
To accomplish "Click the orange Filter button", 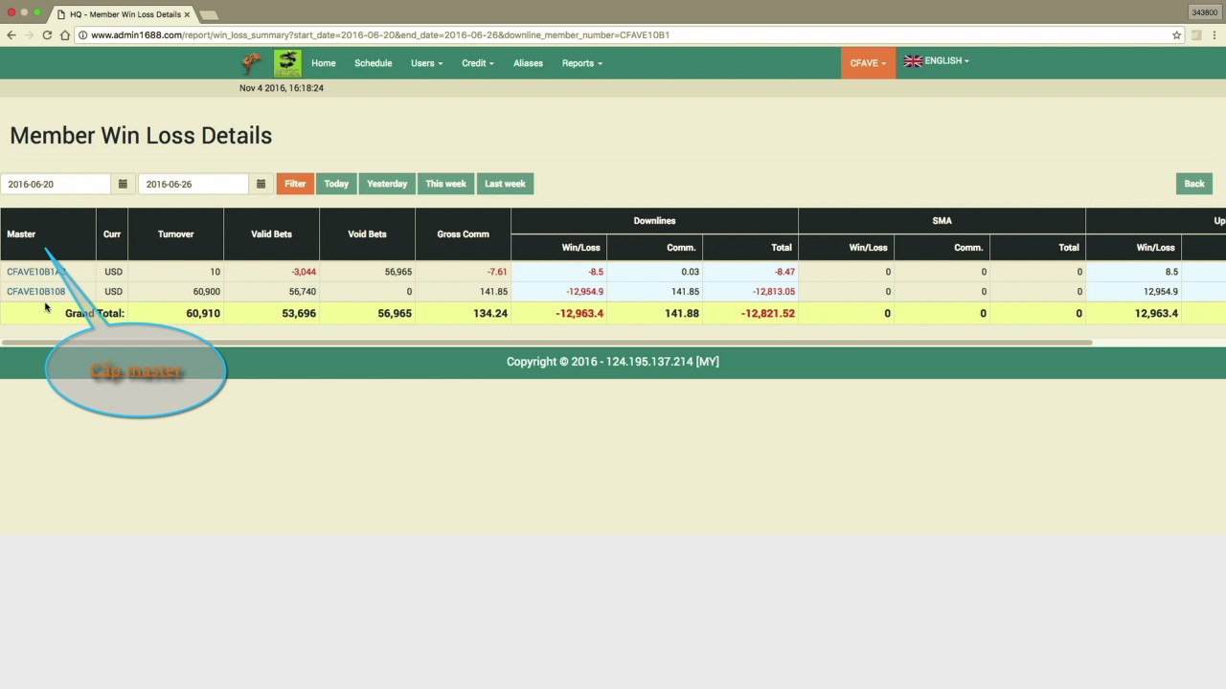I will (x=295, y=184).
